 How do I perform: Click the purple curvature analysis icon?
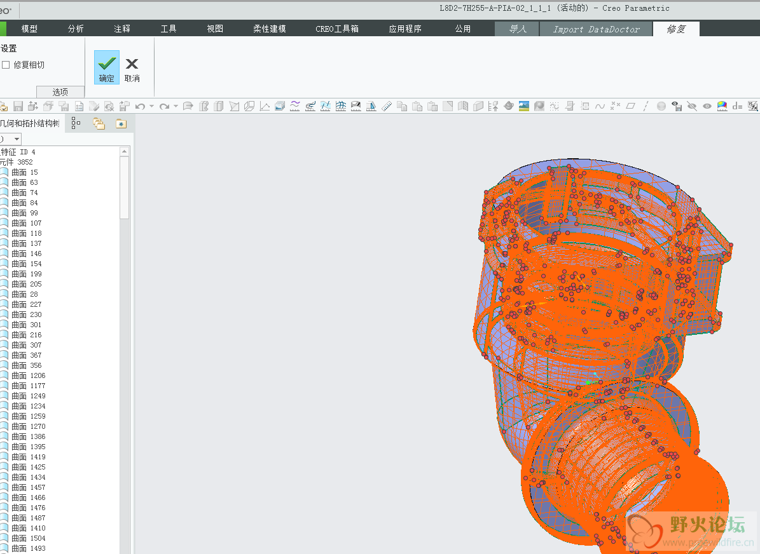tap(295, 106)
